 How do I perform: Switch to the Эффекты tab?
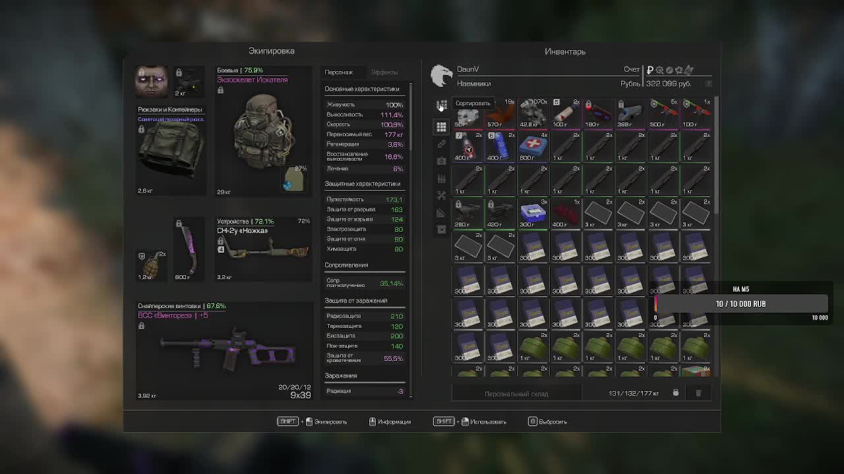point(384,72)
